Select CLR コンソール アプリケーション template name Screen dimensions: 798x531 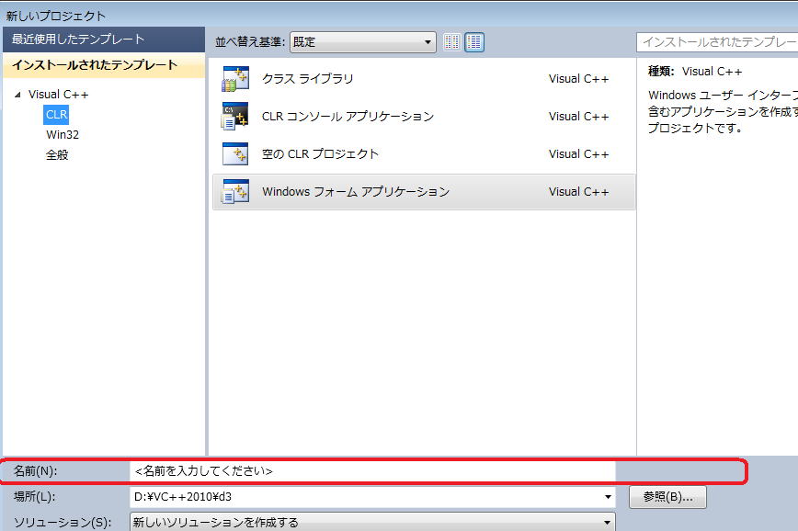pos(348,117)
